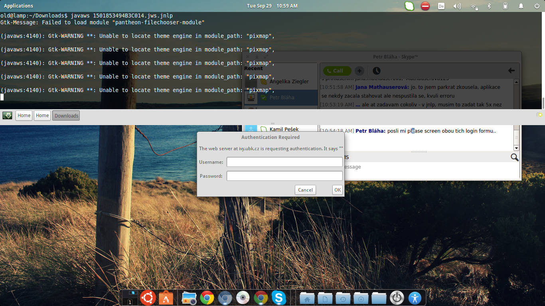Click Petr Bláha's 10:54:18 AM message

click(409, 131)
